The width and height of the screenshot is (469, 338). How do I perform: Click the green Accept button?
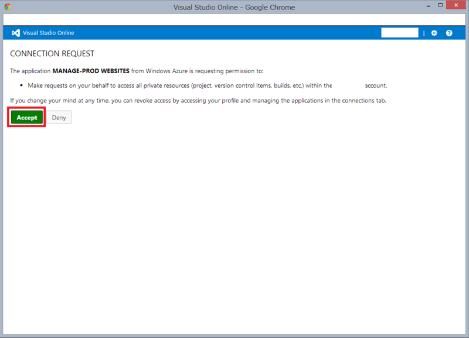click(26, 117)
